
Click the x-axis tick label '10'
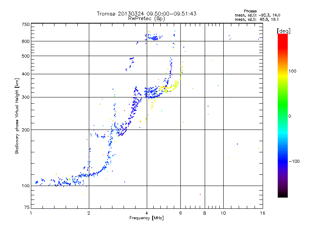[x=223, y=213]
